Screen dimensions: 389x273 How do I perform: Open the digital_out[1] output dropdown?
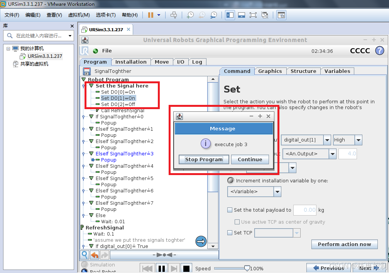327,140
